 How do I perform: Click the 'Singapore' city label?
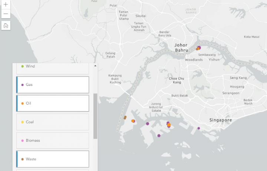coord(221,120)
